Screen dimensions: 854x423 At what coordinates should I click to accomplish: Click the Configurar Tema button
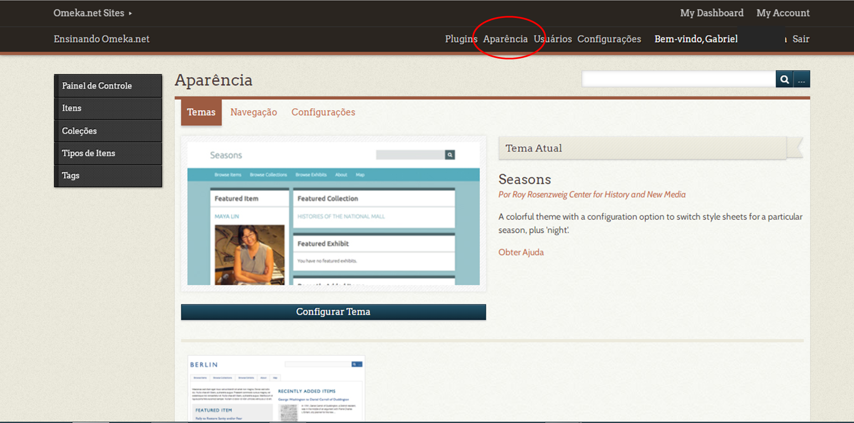click(x=333, y=312)
